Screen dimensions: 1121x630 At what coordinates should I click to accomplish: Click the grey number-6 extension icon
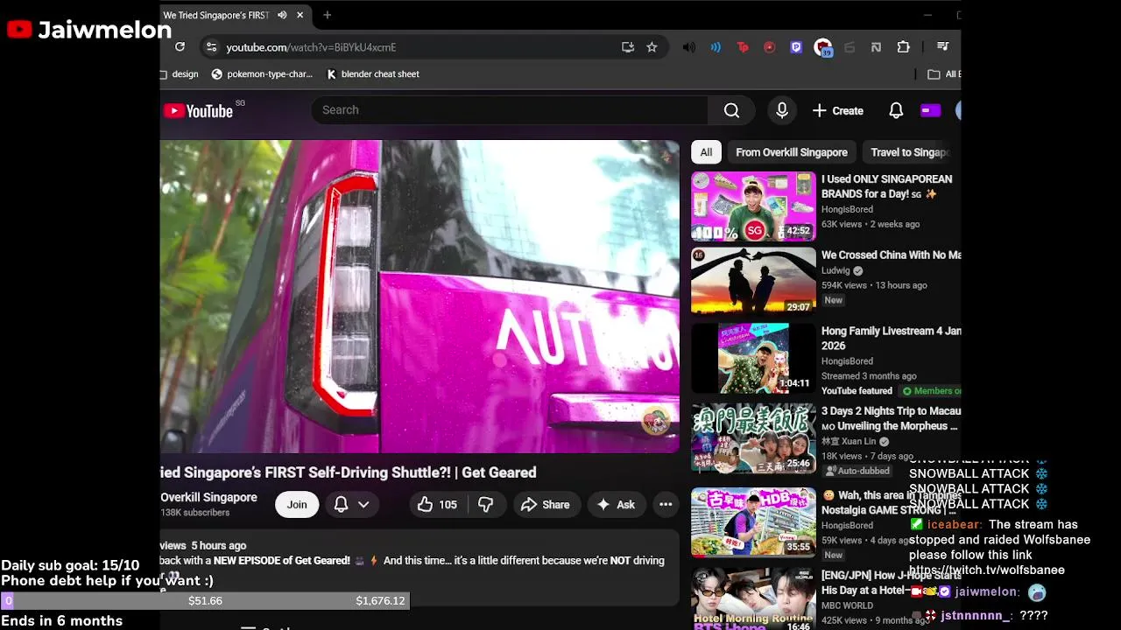(850, 47)
